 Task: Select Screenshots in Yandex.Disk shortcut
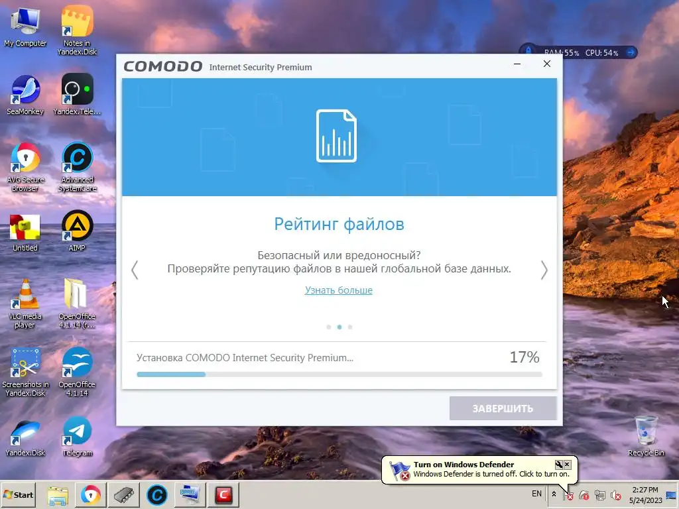[x=25, y=372]
